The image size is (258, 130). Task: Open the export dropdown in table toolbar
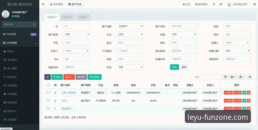point(241,77)
